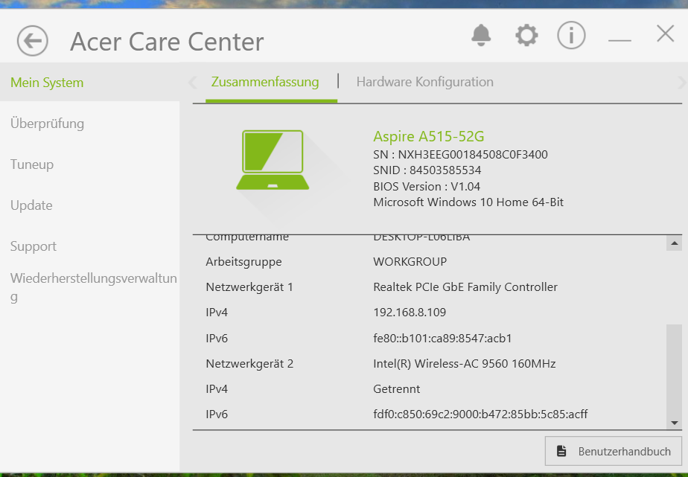The image size is (688, 477).
Task: Go to the Update section
Action: pos(31,205)
